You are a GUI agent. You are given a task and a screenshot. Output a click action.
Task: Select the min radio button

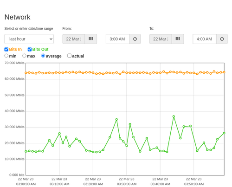(6, 56)
